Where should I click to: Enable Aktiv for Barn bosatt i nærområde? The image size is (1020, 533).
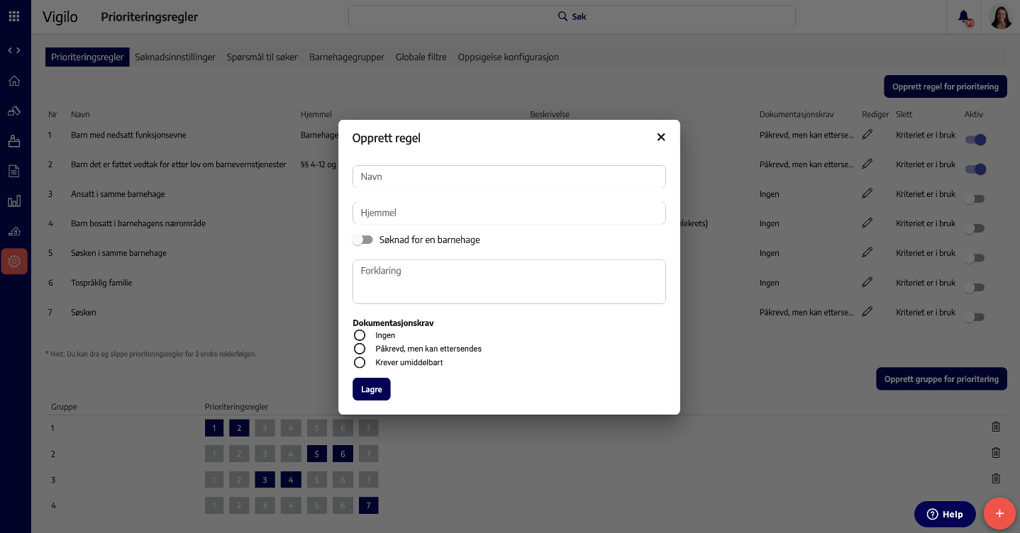(x=975, y=228)
